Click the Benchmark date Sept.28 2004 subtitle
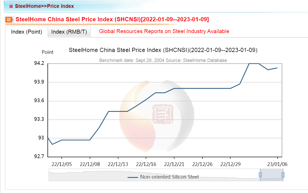Image resolution: width=308 pixels, height=193 pixels. (x=163, y=60)
